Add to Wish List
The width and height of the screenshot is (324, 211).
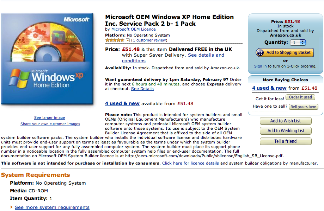(x=286, y=121)
